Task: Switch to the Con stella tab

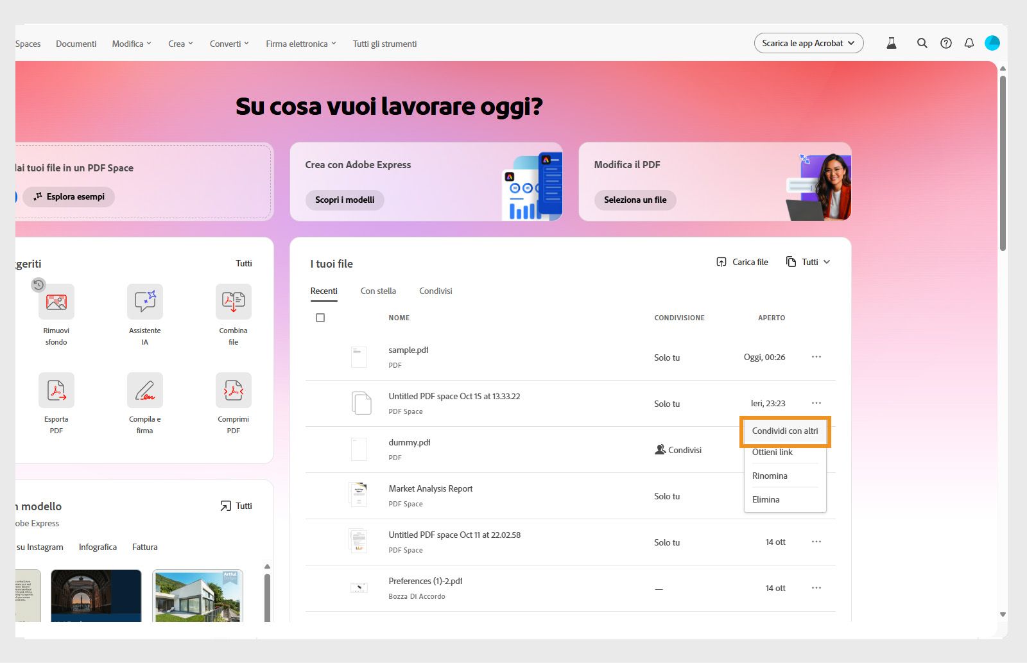Action: point(378,291)
